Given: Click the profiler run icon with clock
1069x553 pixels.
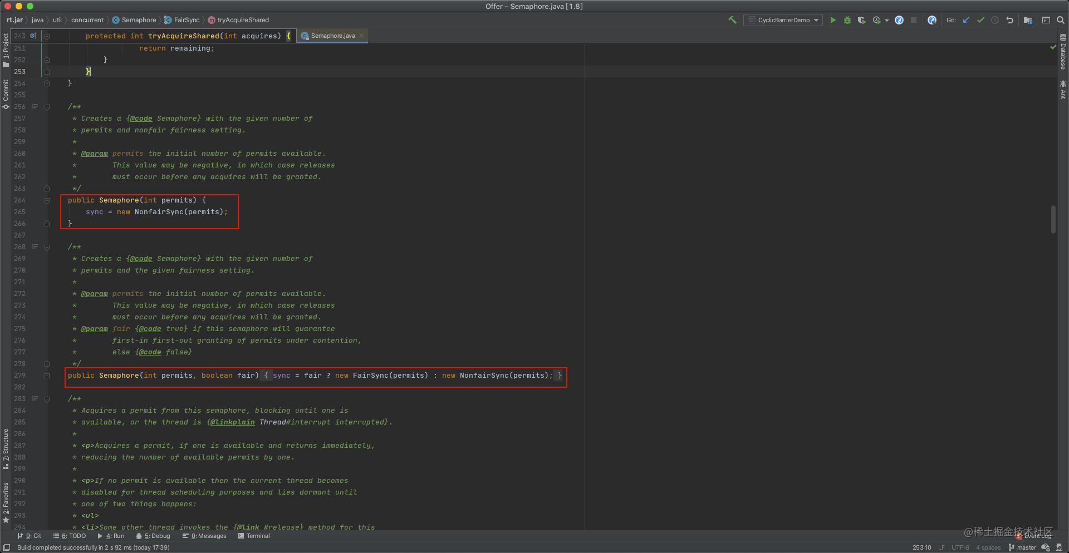Looking at the screenshot, I should (877, 20).
